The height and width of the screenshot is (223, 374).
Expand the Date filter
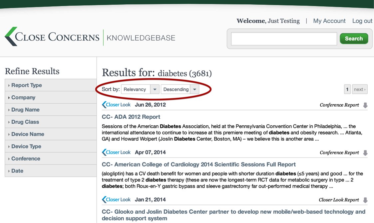click(x=51, y=170)
